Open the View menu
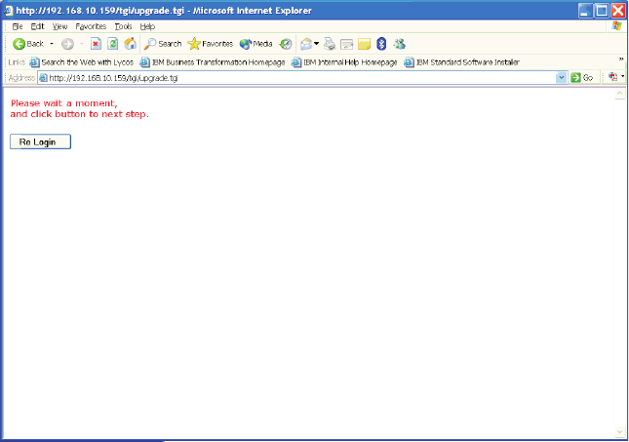The image size is (629, 442). (x=59, y=26)
